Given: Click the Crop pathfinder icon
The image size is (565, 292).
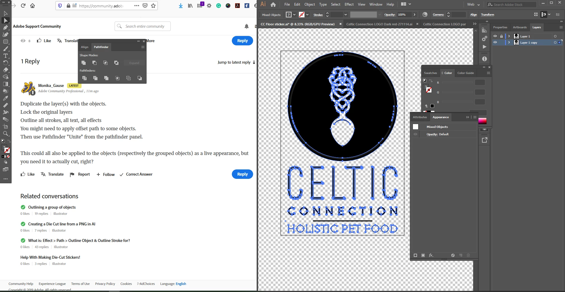Looking at the screenshot, I should click(117, 78).
